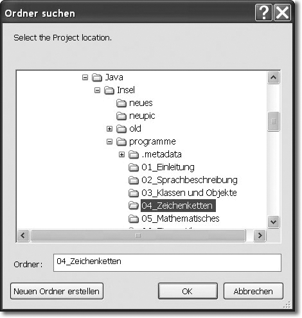Collapse the Java tree node

tap(85, 77)
